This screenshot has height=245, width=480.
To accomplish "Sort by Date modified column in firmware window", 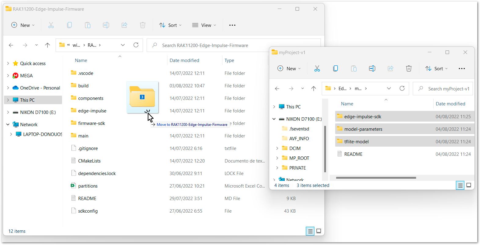I will (x=184, y=60).
